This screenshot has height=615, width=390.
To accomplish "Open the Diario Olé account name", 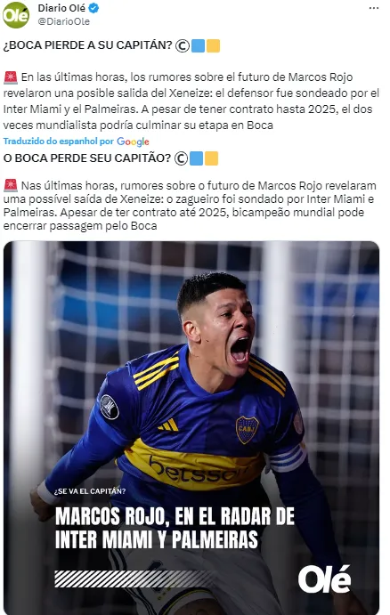I will [x=61, y=8].
